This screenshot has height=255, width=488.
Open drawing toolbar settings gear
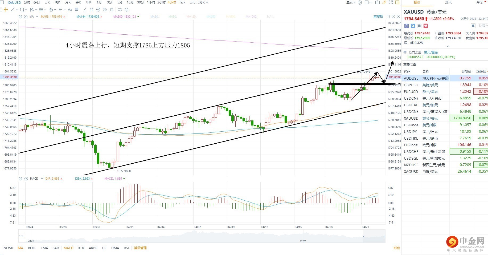(x=126, y=10)
